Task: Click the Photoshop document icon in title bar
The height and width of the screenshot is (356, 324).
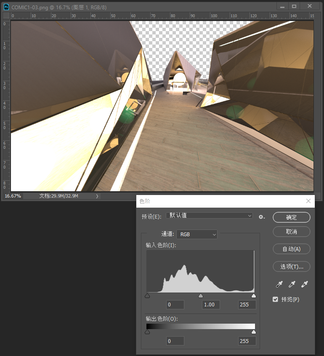Action: click(6, 7)
